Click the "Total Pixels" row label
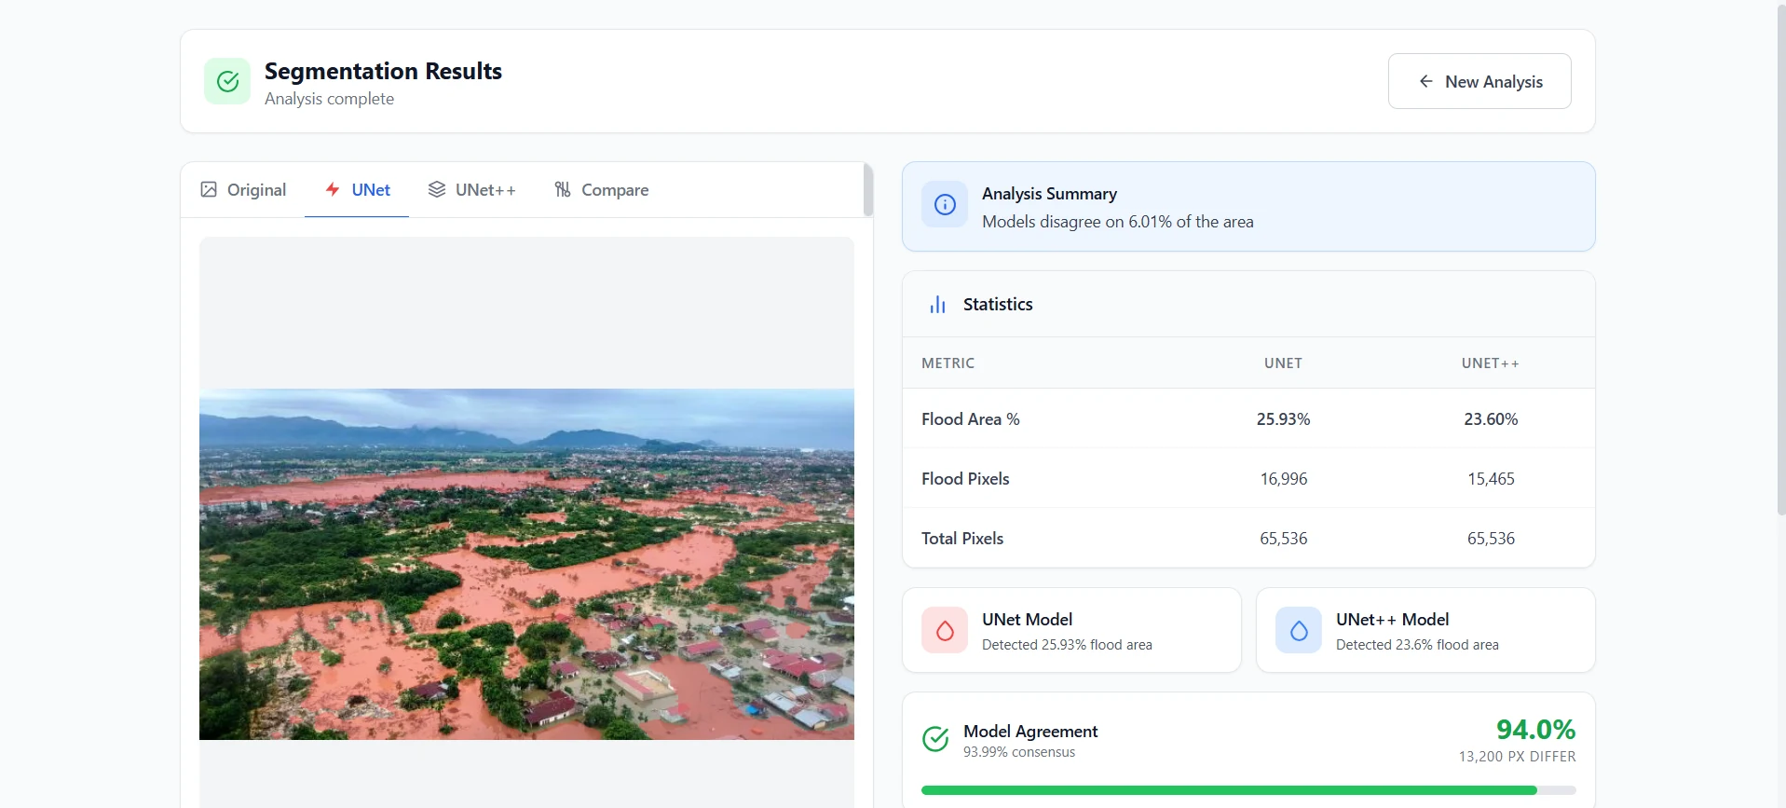The height and width of the screenshot is (808, 1786). 962,539
